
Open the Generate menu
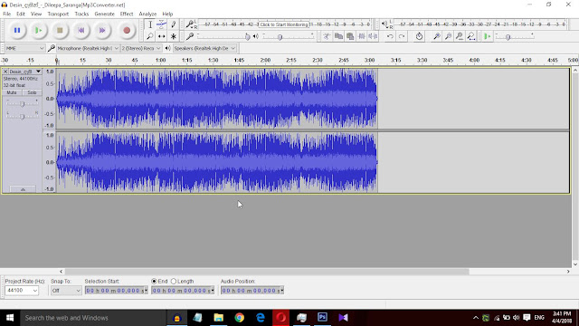pyautogui.click(x=105, y=14)
